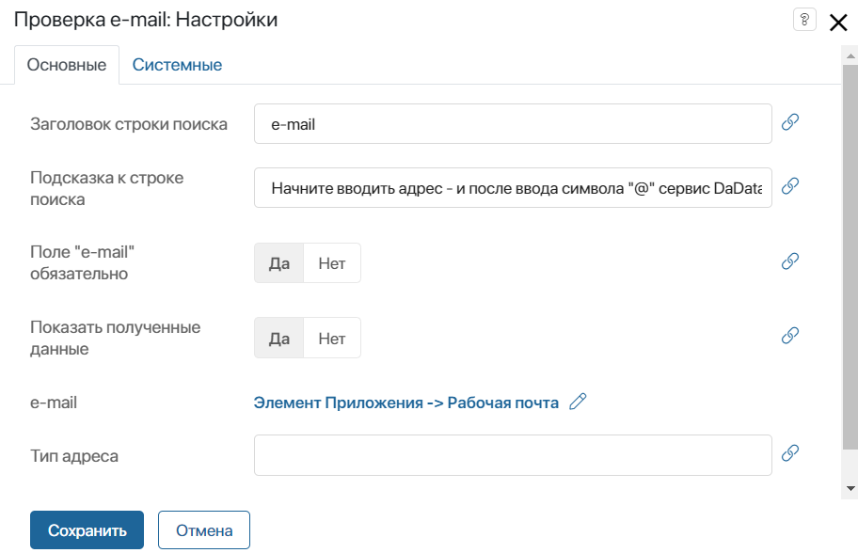Set Поле e-mail обязательно to Да

coord(279,263)
